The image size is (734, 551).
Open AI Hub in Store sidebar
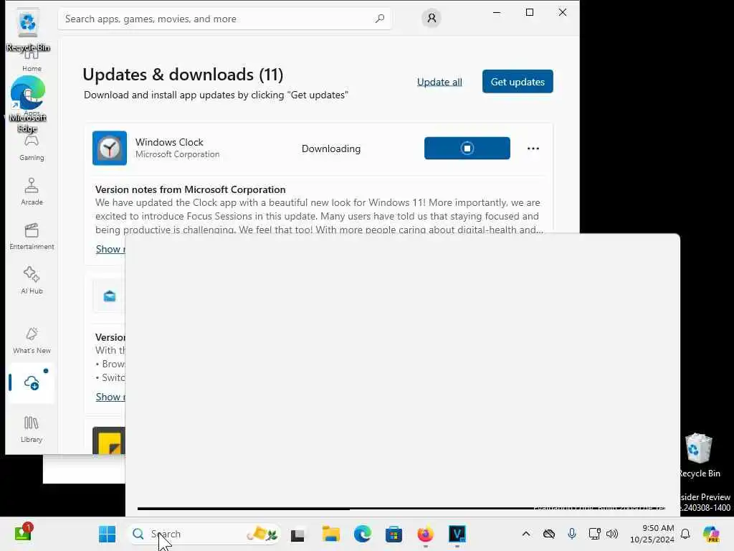pyautogui.click(x=32, y=281)
